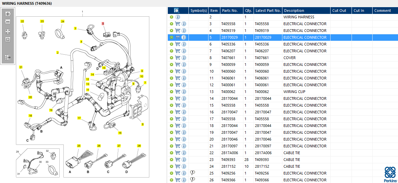Open info for item 2 wiring harness
The width and height of the screenshot is (398, 183).
pyautogui.click(x=178, y=17)
